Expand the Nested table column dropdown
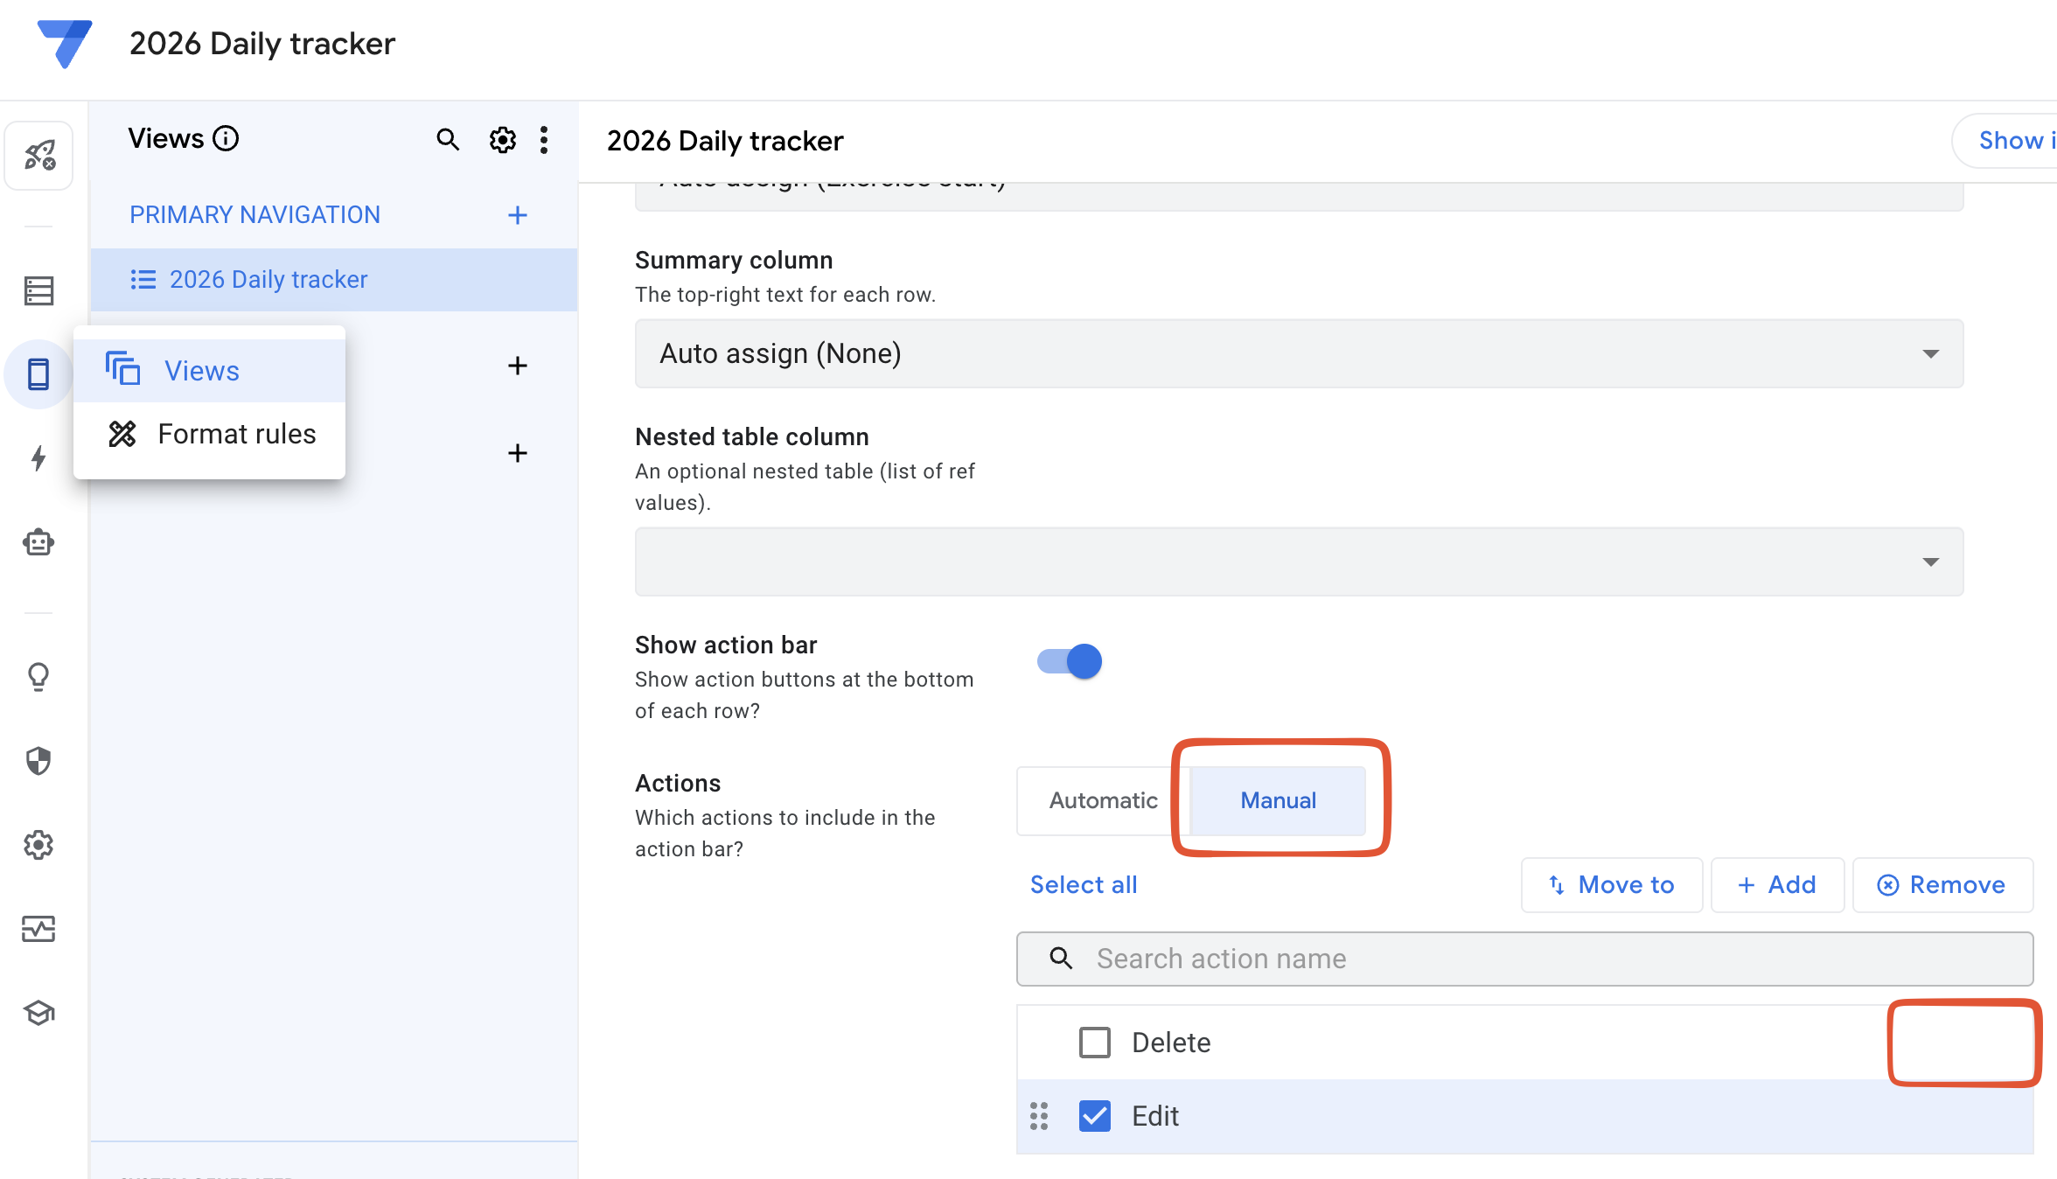 [1299, 562]
